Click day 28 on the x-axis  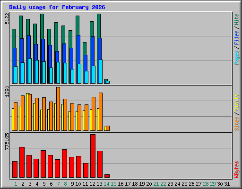[206, 184]
